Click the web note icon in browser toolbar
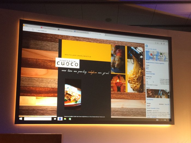Image resolution: width=191 pixels, height=143 pixels. coord(164,44)
